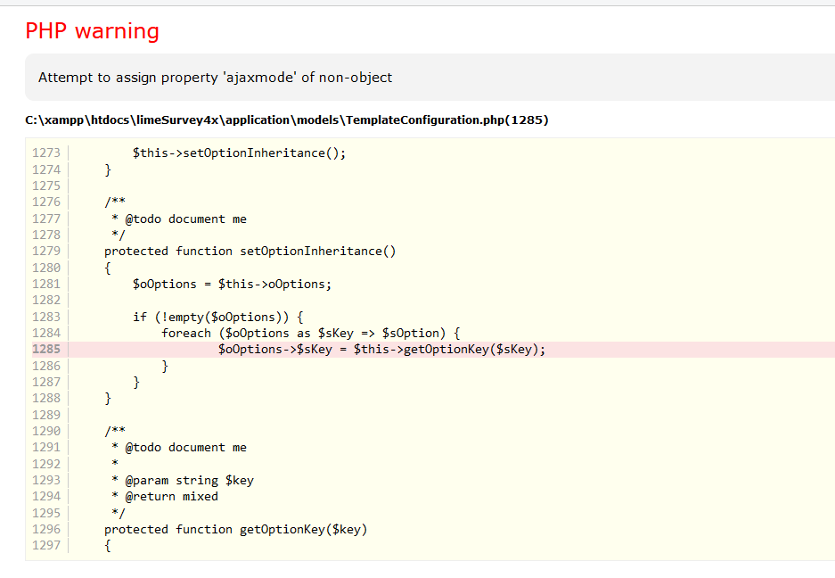835x578 pixels.
Task: Click the TemplateConfiguration.php file path
Action: 286,120
